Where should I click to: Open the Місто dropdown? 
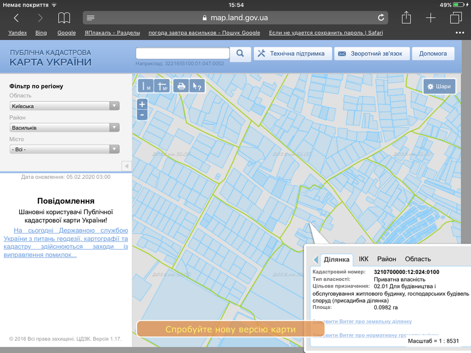(x=65, y=149)
